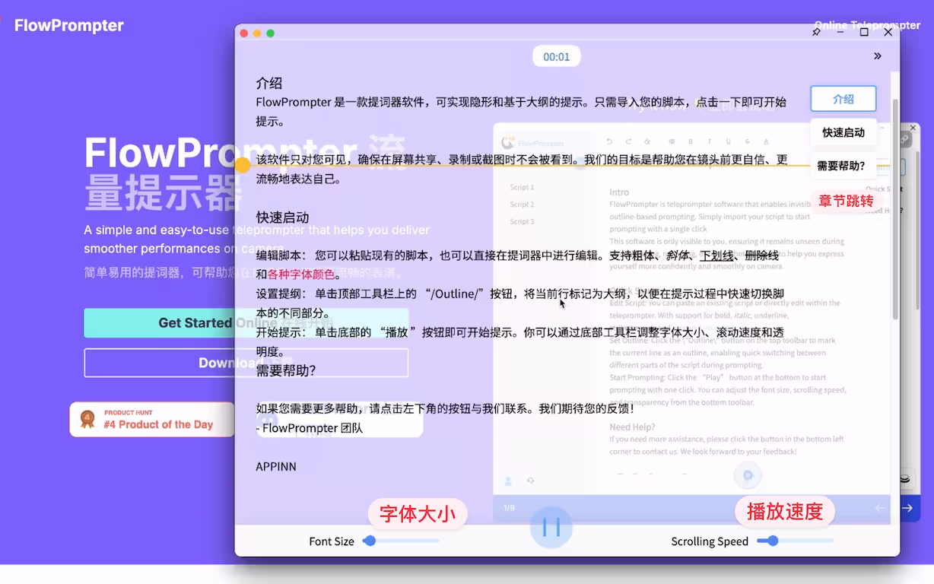Open the Product Hunt #4 badge
The height and width of the screenshot is (584, 934).
152,420
